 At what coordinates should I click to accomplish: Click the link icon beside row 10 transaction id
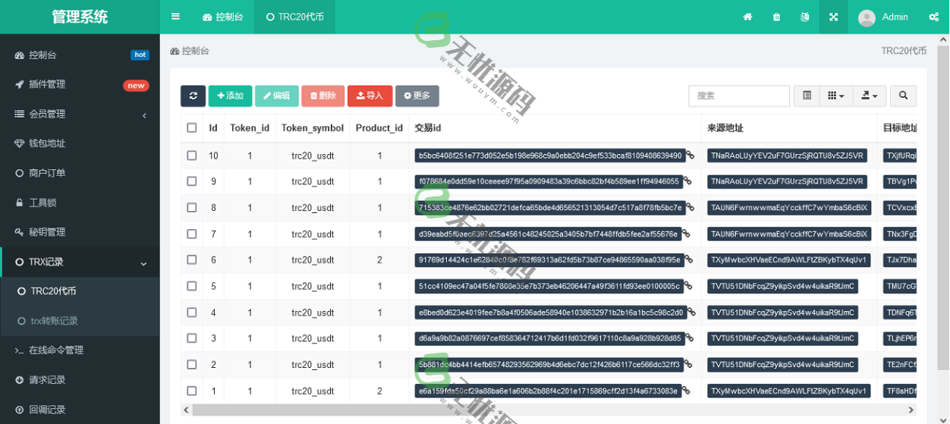690,155
